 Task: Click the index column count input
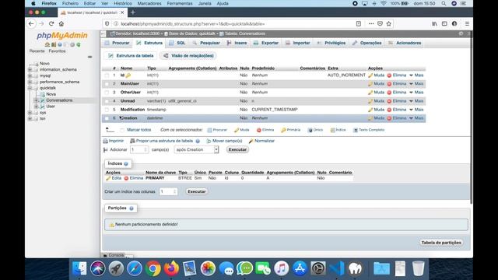168,192
